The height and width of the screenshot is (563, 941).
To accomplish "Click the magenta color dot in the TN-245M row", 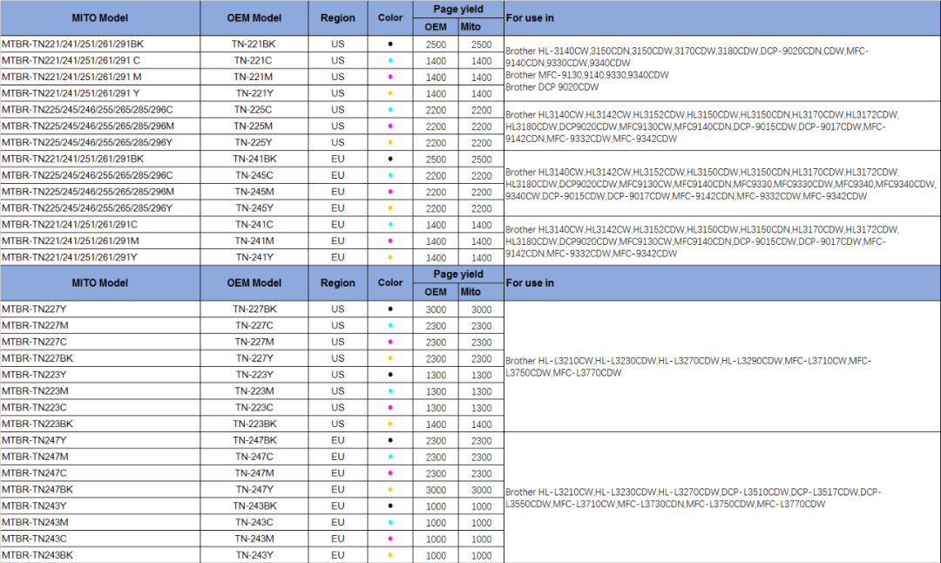I will (x=390, y=192).
